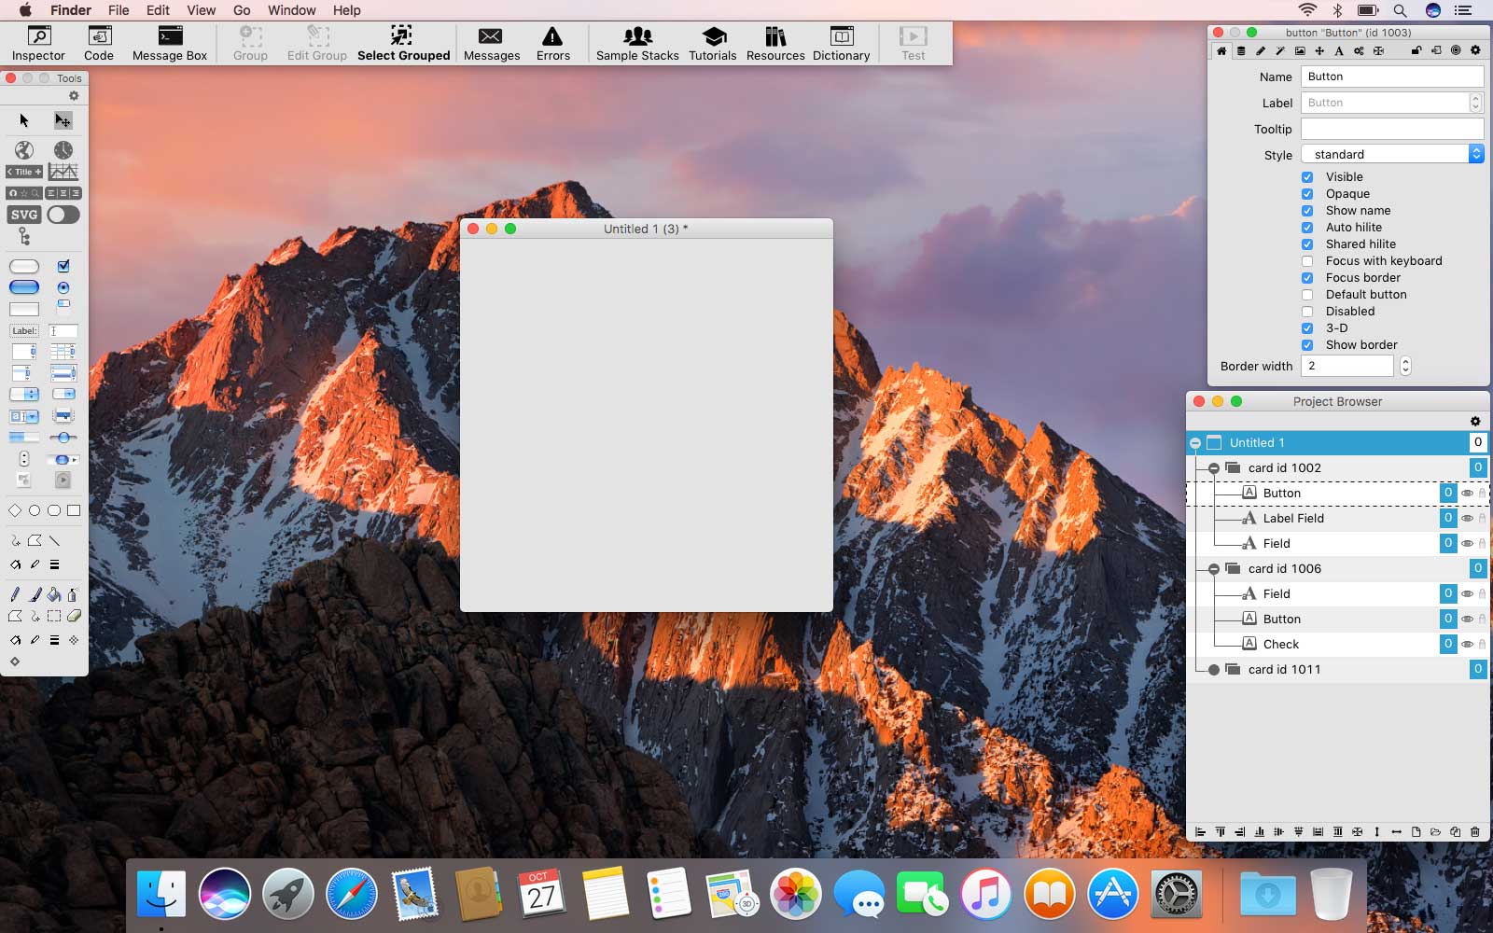
Task: Click the Project Browser gear settings
Action: [1474, 422]
